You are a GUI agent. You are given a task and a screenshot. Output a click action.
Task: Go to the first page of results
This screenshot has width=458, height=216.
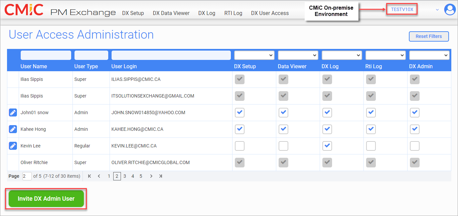pos(90,176)
